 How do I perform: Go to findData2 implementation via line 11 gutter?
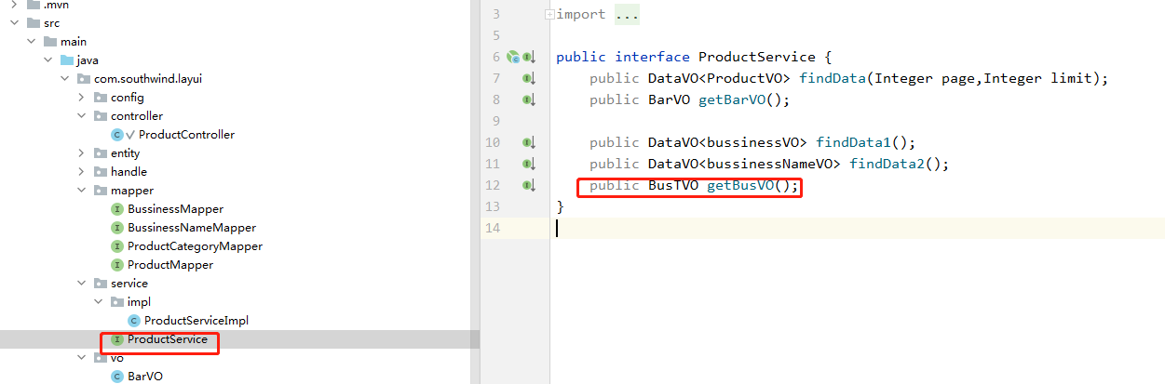click(528, 165)
